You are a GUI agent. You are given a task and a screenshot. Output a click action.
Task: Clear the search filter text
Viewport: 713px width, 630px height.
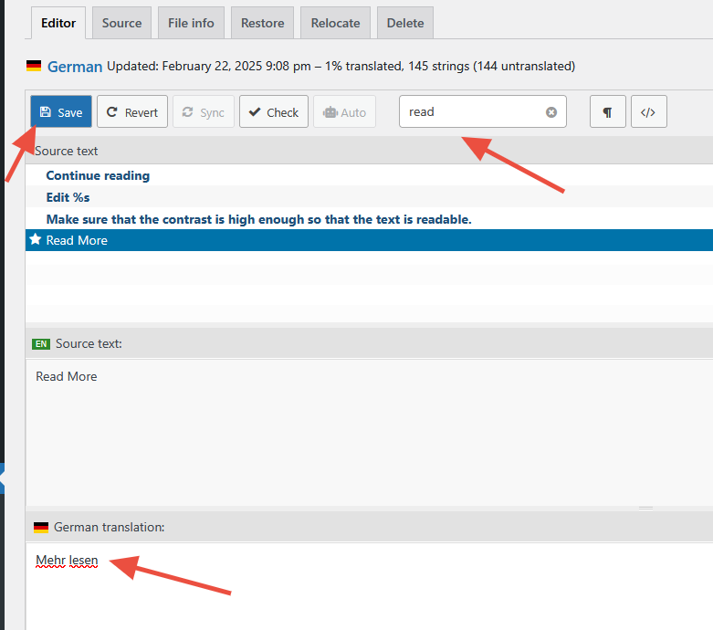(x=551, y=112)
